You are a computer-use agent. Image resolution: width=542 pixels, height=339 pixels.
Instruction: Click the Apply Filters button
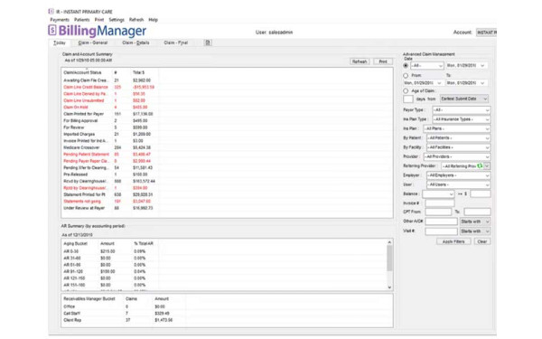pos(453,241)
